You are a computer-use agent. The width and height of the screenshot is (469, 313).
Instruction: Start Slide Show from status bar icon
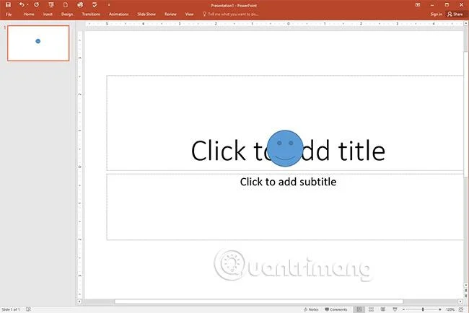tap(395, 309)
